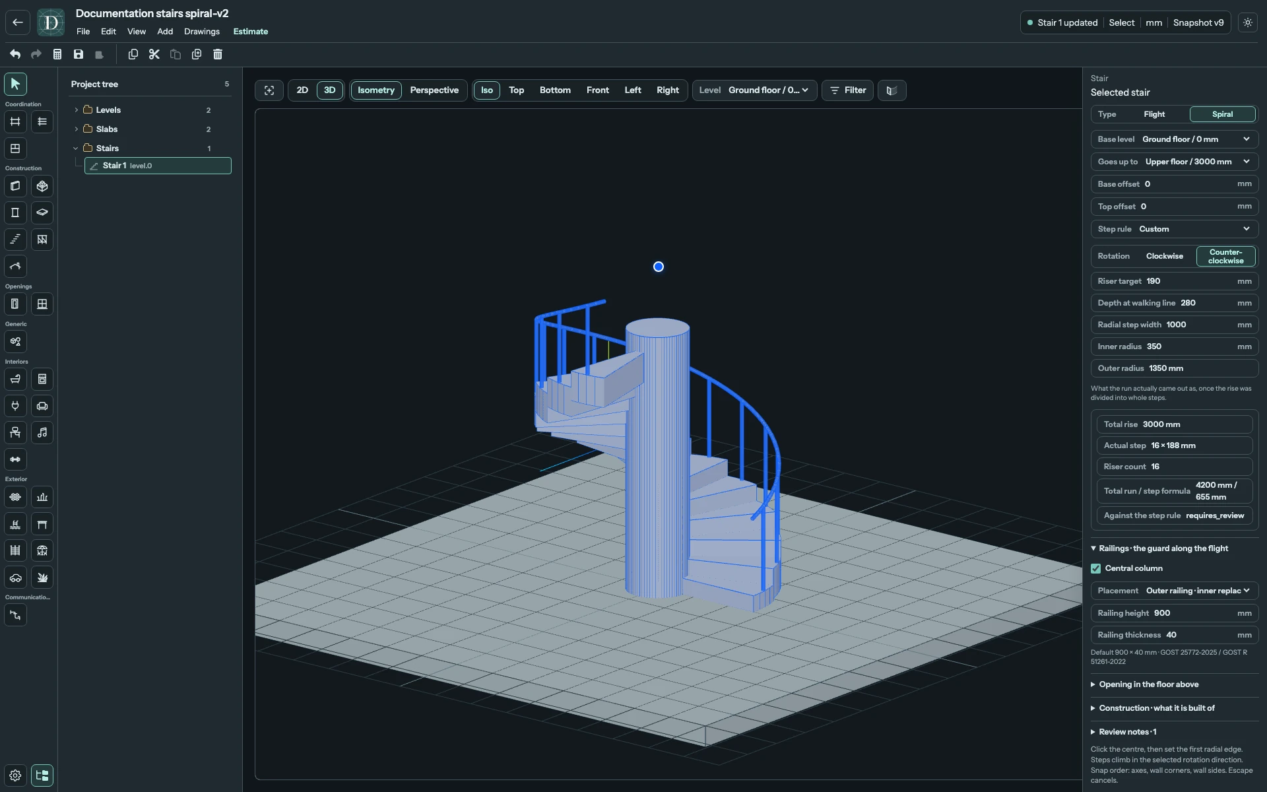Open the calculator icon in toolbar
This screenshot has width=1267, height=792.
click(x=57, y=54)
